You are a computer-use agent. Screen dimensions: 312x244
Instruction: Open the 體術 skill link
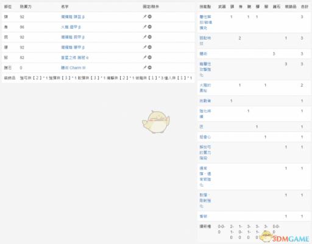coord(204,54)
